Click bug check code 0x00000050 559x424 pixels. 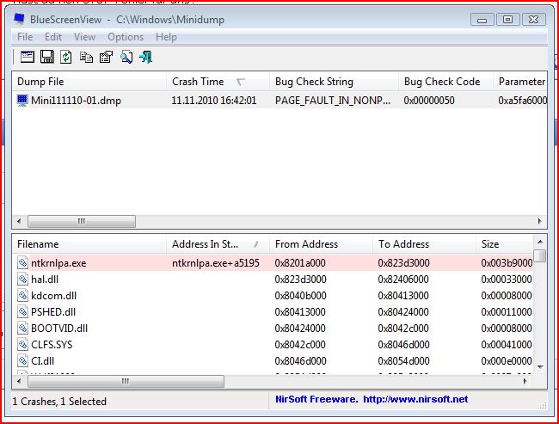pyautogui.click(x=429, y=101)
